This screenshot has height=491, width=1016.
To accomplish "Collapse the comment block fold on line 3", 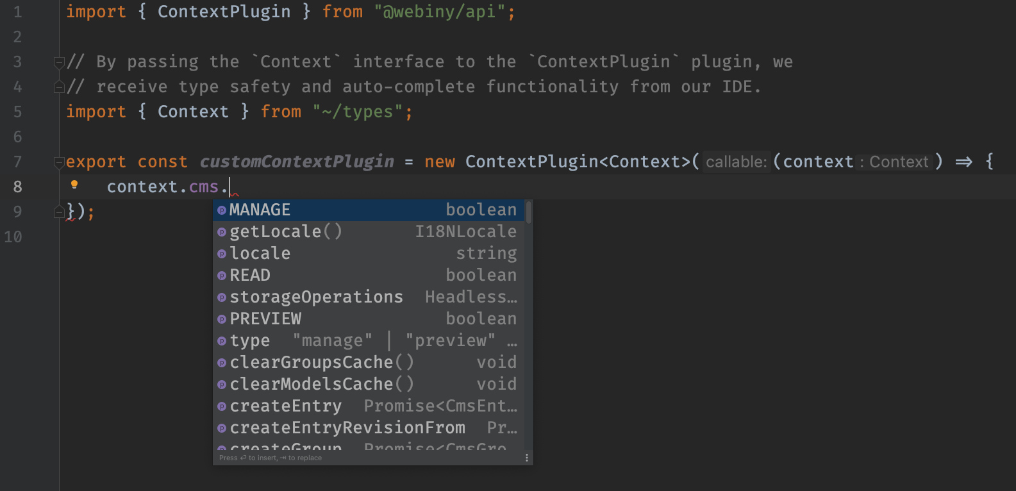I will (x=59, y=61).
